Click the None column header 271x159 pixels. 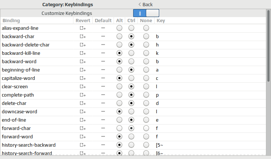pyautogui.click(x=146, y=20)
